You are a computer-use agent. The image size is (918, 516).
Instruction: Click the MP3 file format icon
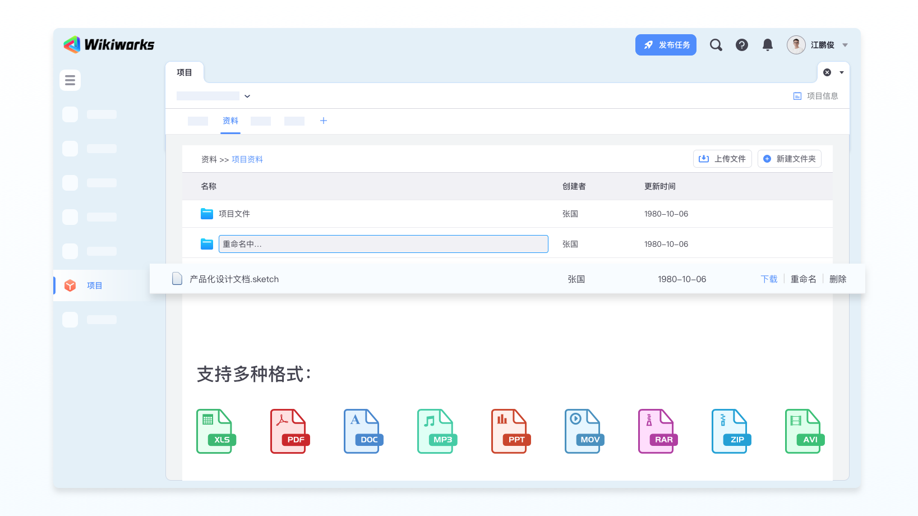coord(436,431)
